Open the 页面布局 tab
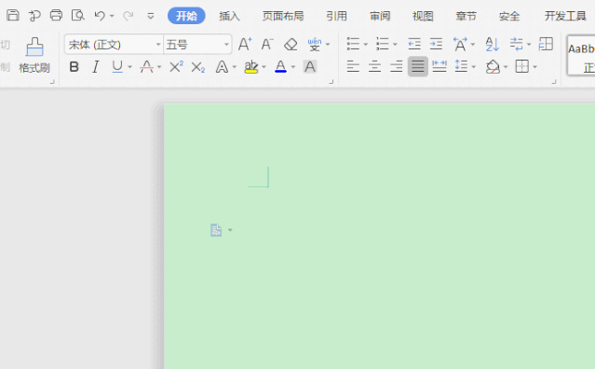The image size is (595, 369). point(283,16)
